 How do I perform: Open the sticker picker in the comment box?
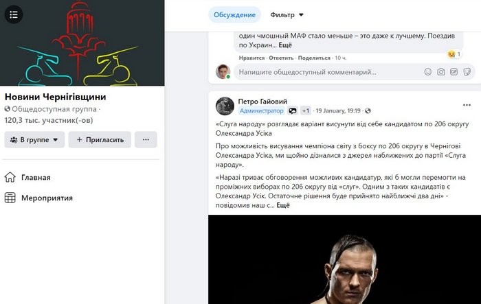[x=467, y=71]
